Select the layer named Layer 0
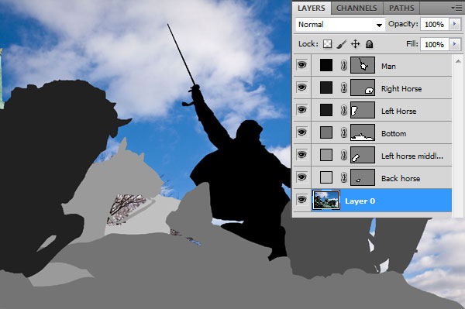465x309 pixels. tap(360, 201)
